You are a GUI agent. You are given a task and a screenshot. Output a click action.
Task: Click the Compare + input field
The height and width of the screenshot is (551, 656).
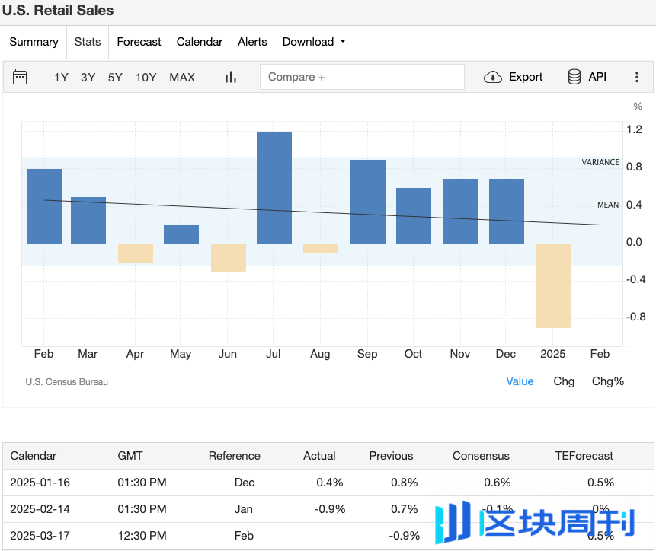click(362, 77)
